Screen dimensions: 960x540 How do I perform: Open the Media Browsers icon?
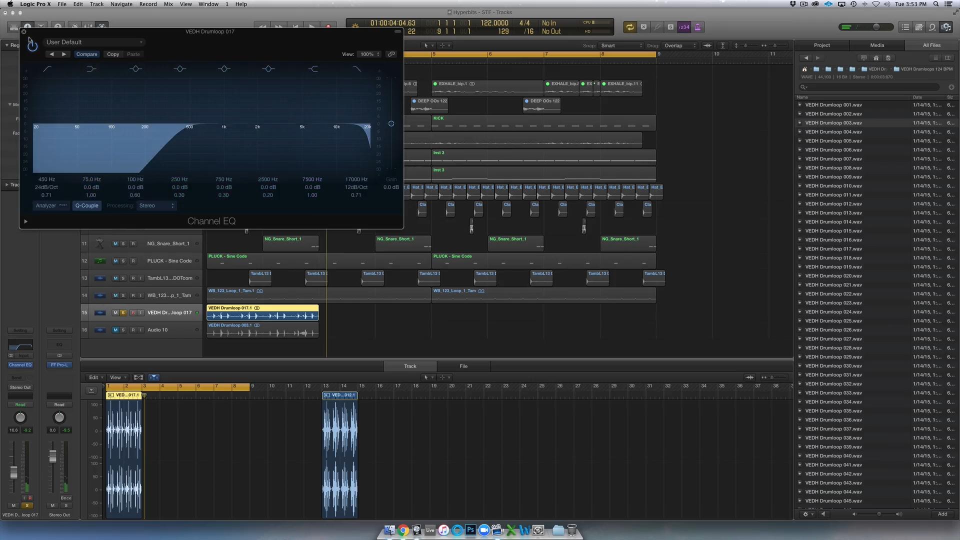(946, 27)
